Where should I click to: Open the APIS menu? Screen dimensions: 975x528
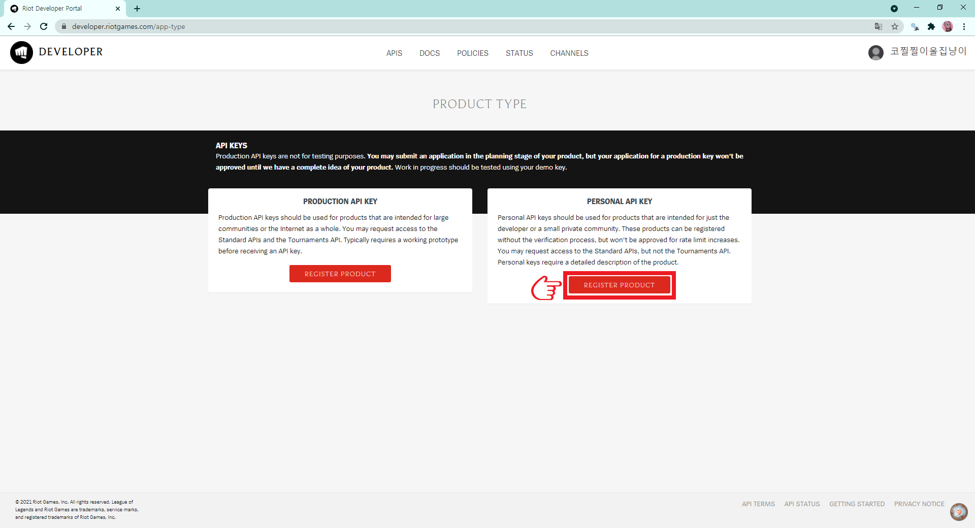click(x=394, y=53)
